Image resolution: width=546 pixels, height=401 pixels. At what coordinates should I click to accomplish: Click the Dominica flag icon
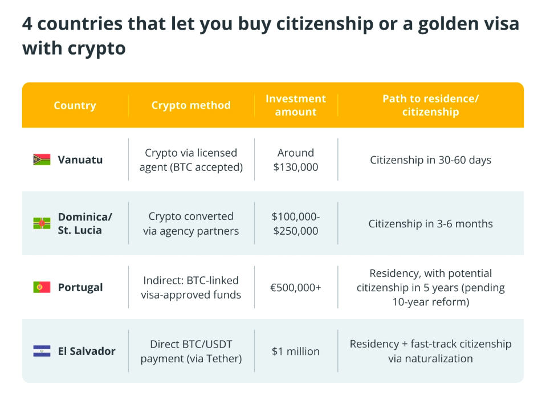click(x=42, y=223)
